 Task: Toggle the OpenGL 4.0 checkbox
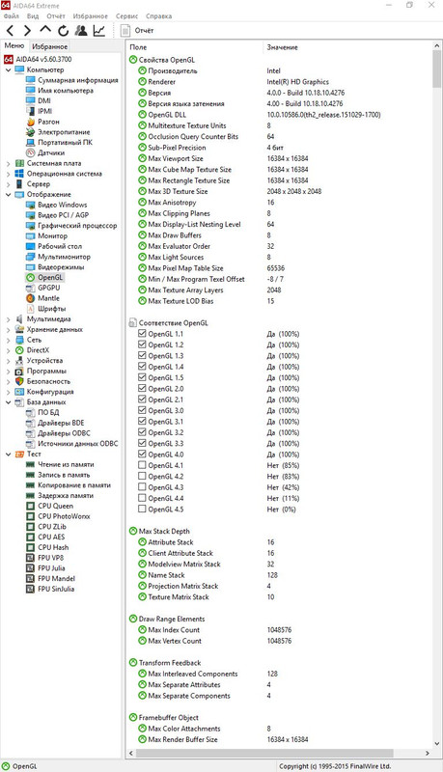click(142, 454)
